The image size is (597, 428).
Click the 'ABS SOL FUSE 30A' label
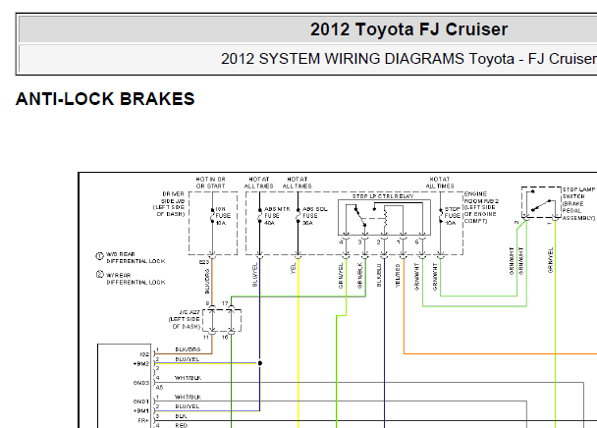click(x=314, y=216)
